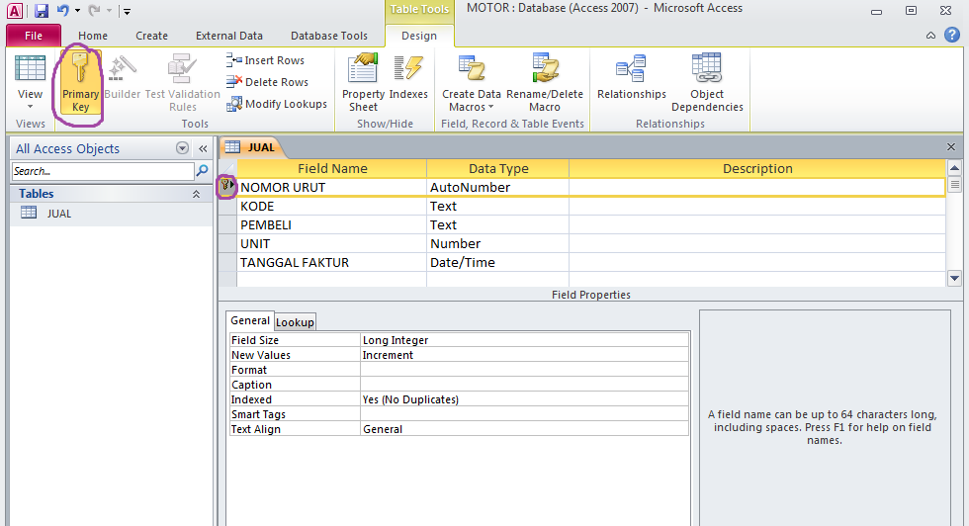Viewport: 969px width, 526px height.
Task: Toggle the Property Sheet pane
Action: (x=364, y=83)
